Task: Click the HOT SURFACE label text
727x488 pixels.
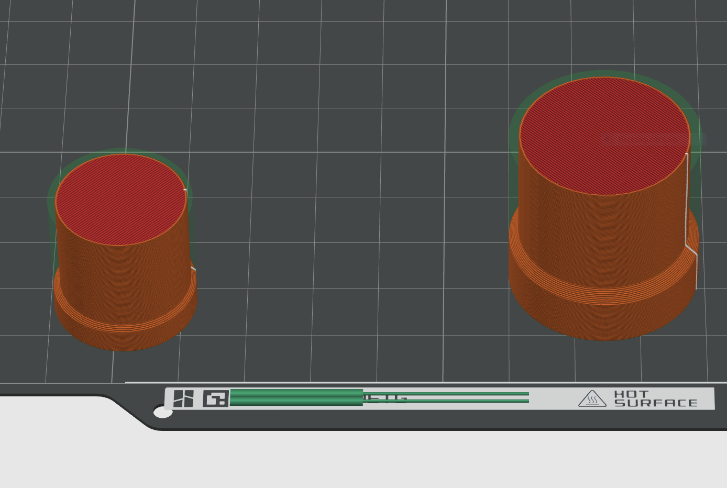Action: [656, 398]
